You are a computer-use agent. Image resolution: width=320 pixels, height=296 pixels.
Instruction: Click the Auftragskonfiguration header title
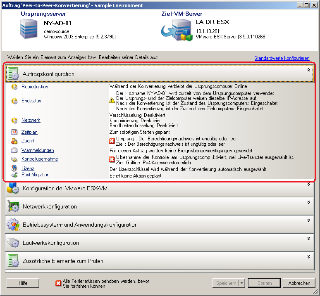pos(48,74)
